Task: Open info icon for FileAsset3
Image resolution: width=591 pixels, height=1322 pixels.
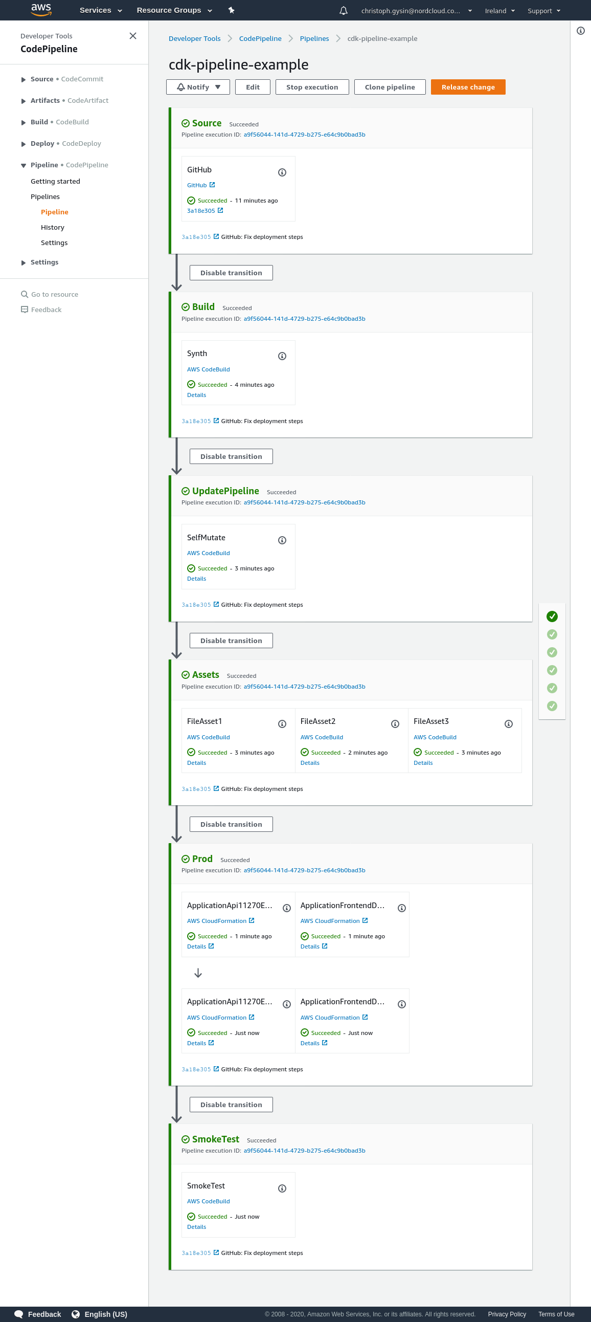Action: point(508,724)
